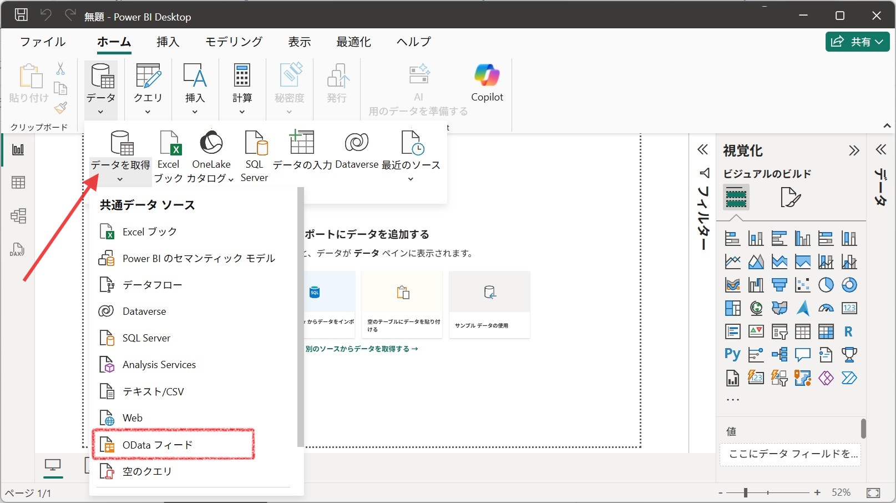Select the donut chart visual icon
Image resolution: width=896 pixels, height=503 pixels.
point(849,285)
